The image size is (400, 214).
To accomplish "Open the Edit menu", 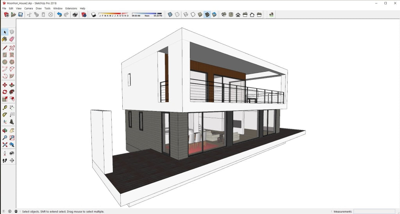I will coord(11,9).
